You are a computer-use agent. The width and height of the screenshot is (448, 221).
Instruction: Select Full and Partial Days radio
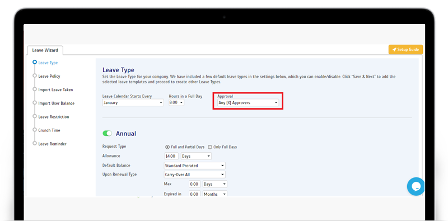pyautogui.click(x=167, y=147)
